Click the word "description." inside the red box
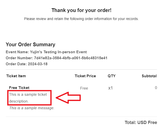161x131 pixels. 19,101
